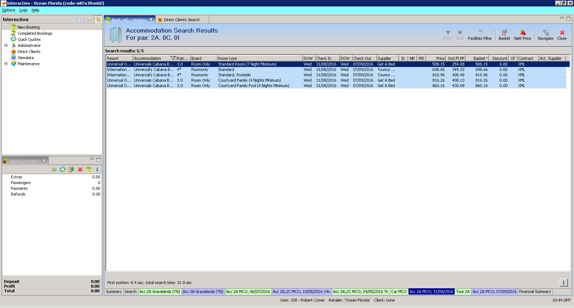The width and height of the screenshot is (574, 308).
Task: Select the Courtyard Family Pool result row
Action: pyautogui.click(x=253, y=86)
